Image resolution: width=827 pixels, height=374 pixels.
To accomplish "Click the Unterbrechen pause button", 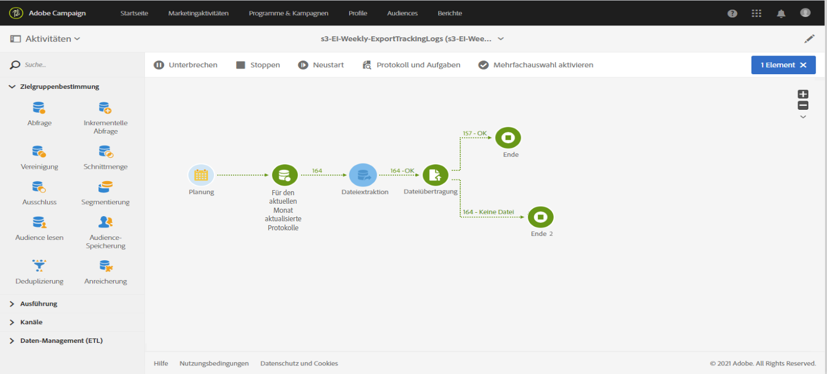I will 186,65.
